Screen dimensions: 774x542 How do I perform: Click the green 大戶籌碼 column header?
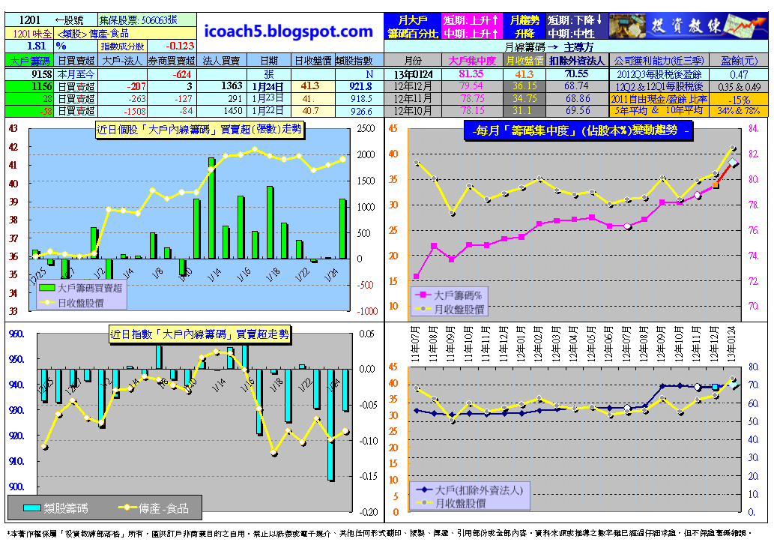tap(29, 61)
